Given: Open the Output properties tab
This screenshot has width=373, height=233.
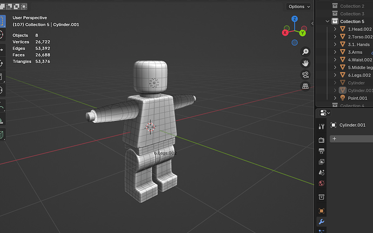Looking at the screenshot, I should click(322, 151).
